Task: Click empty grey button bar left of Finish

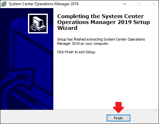Action: coord(53,117)
